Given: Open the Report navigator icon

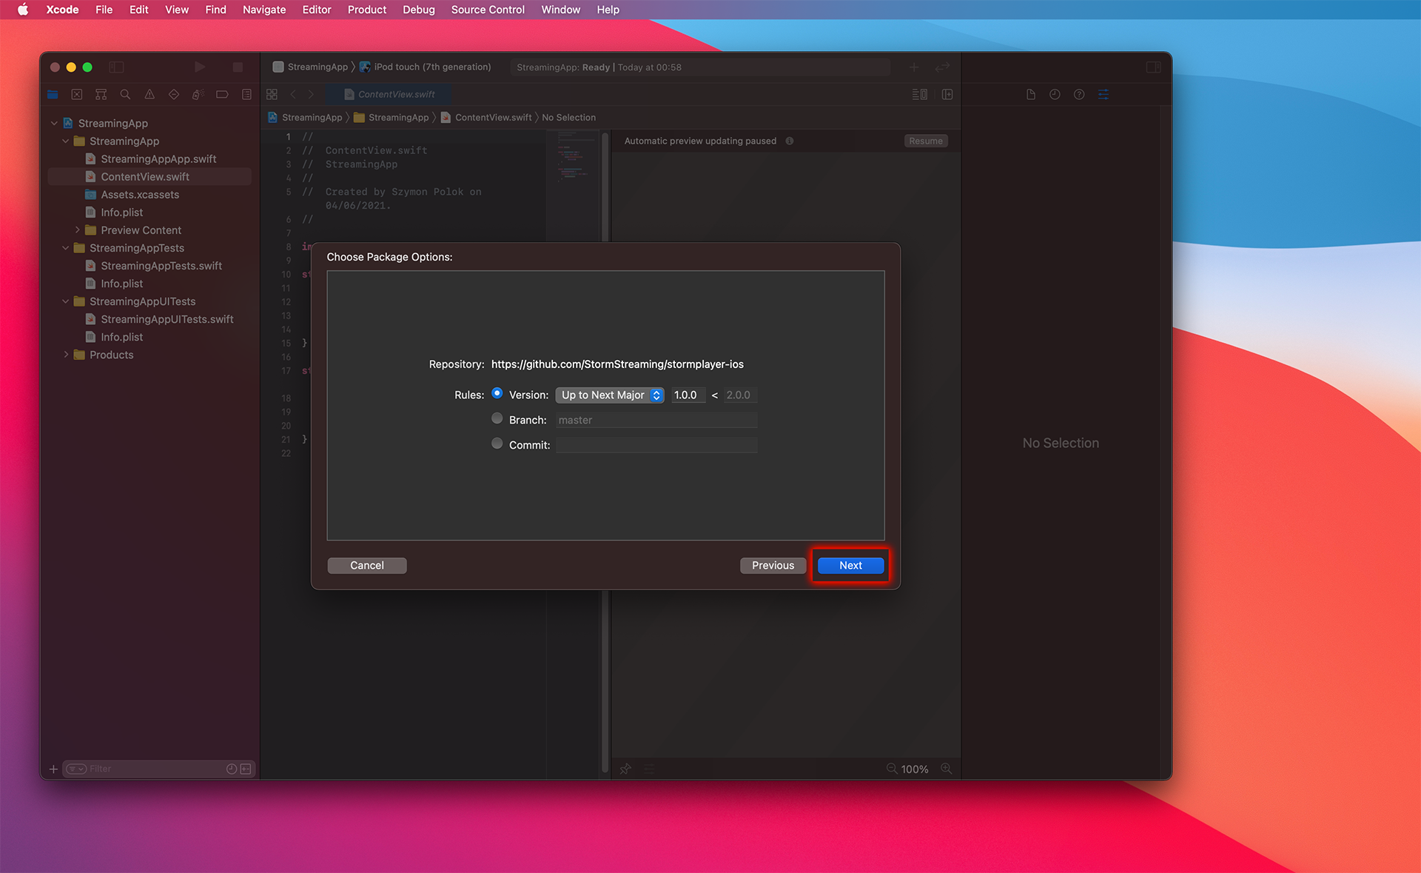Looking at the screenshot, I should [246, 94].
